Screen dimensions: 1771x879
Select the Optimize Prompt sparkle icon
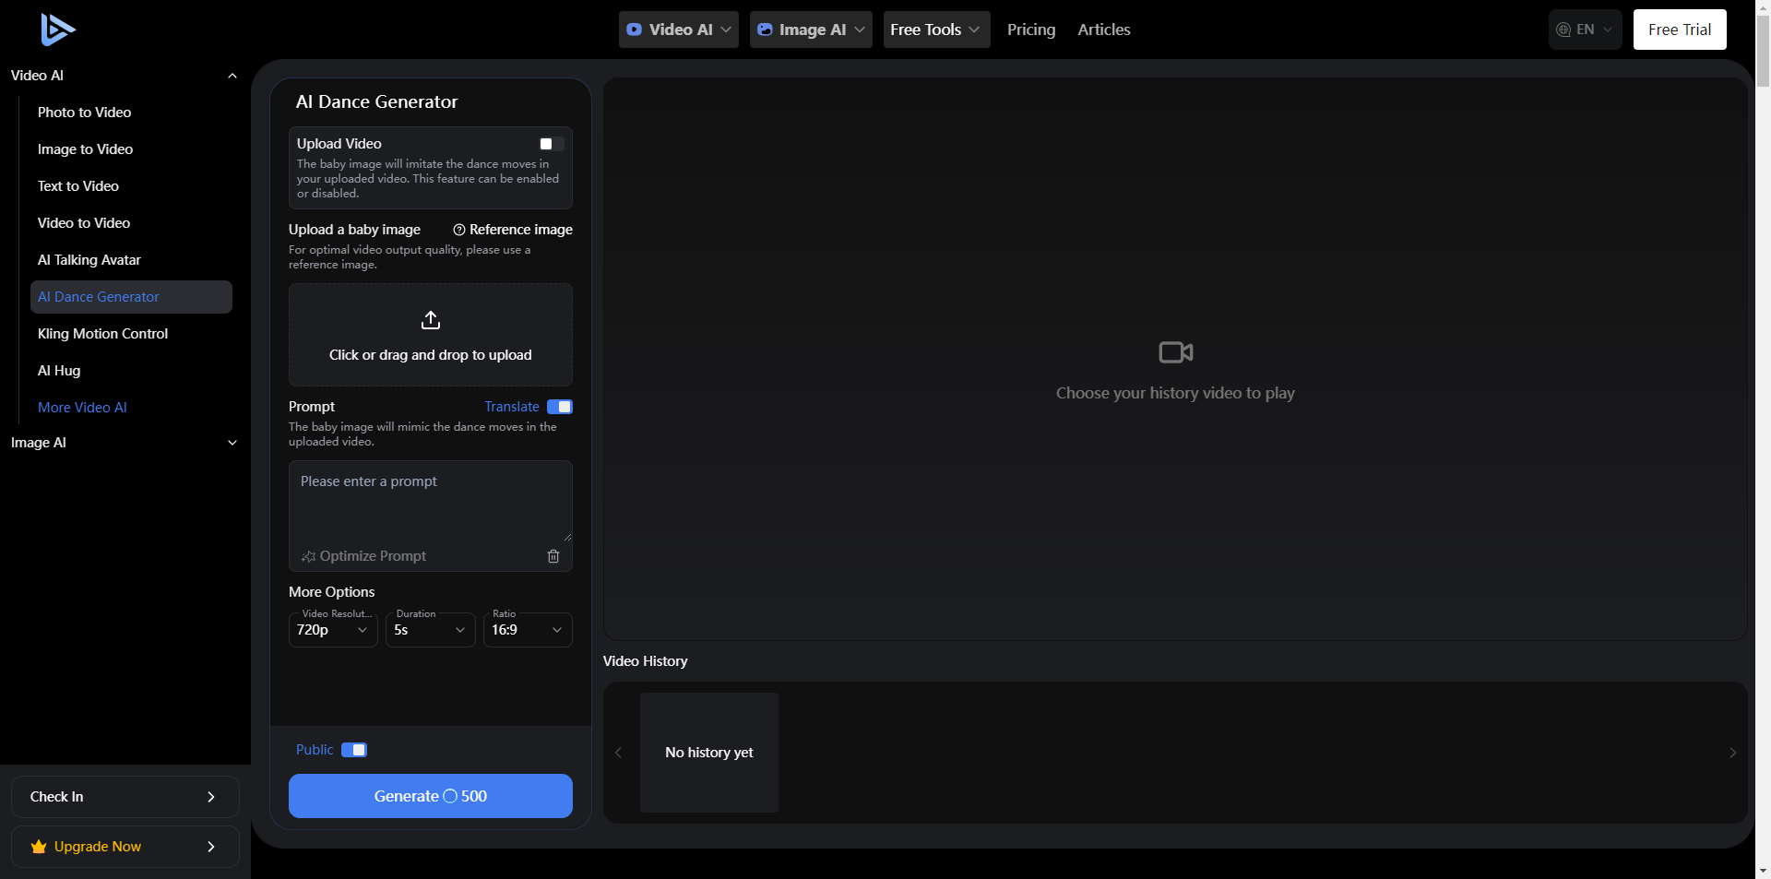pos(309,556)
